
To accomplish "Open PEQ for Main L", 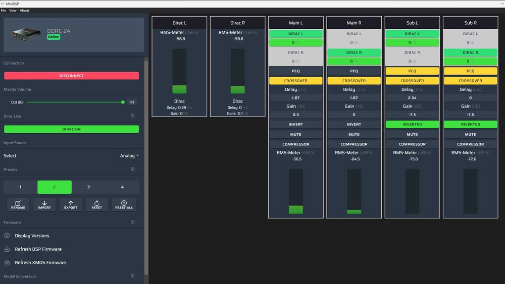I will point(295,71).
